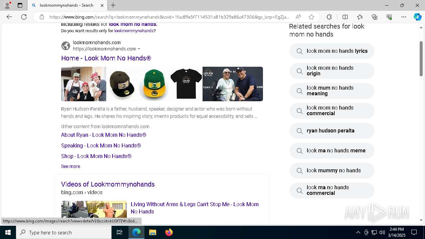Expand See more site links
The image size is (425, 239).
pos(70,166)
